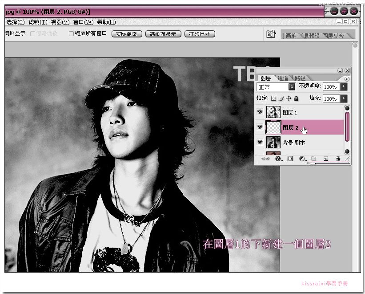Hide the 背景 副本 layer with eye icon

(x=260, y=142)
